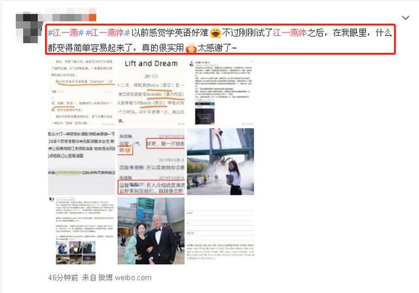
Task: Open the Lift and Dream thumbnail
Action: [151, 92]
